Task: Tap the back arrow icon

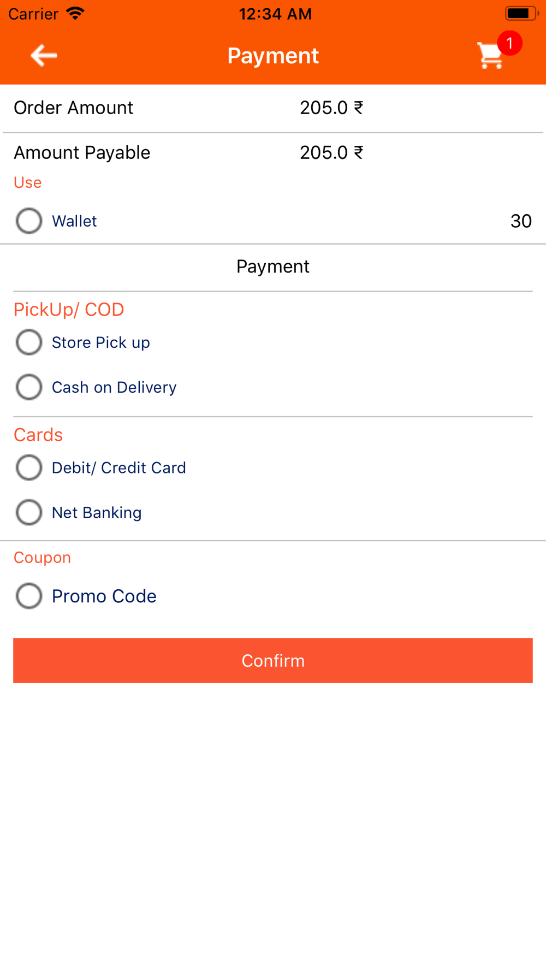Action: [x=44, y=56]
